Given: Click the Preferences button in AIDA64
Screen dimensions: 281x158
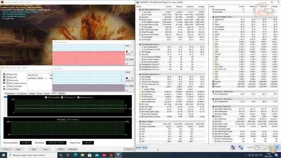Looking at the screenshot, I should click(x=73, y=149).
